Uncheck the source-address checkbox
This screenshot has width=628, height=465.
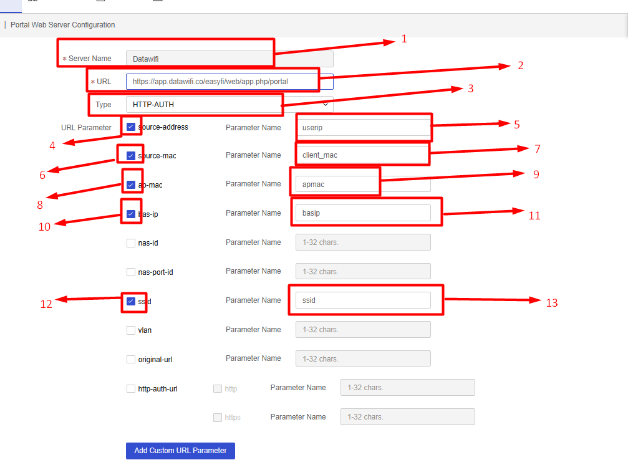[x=130, y=127]
